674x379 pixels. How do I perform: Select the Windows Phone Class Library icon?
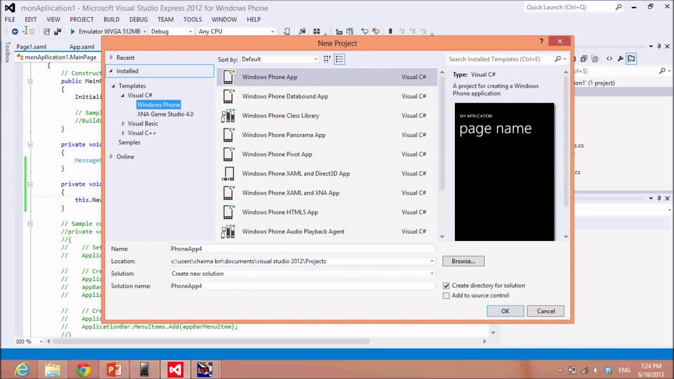[x=228, y=115]
